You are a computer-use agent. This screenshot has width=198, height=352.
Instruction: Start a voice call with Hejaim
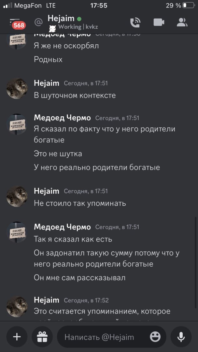tap(135, 22)
